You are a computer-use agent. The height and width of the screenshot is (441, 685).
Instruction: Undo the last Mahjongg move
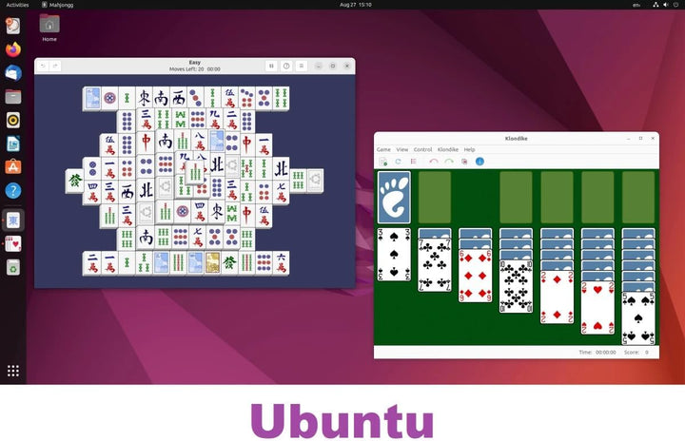43,66
